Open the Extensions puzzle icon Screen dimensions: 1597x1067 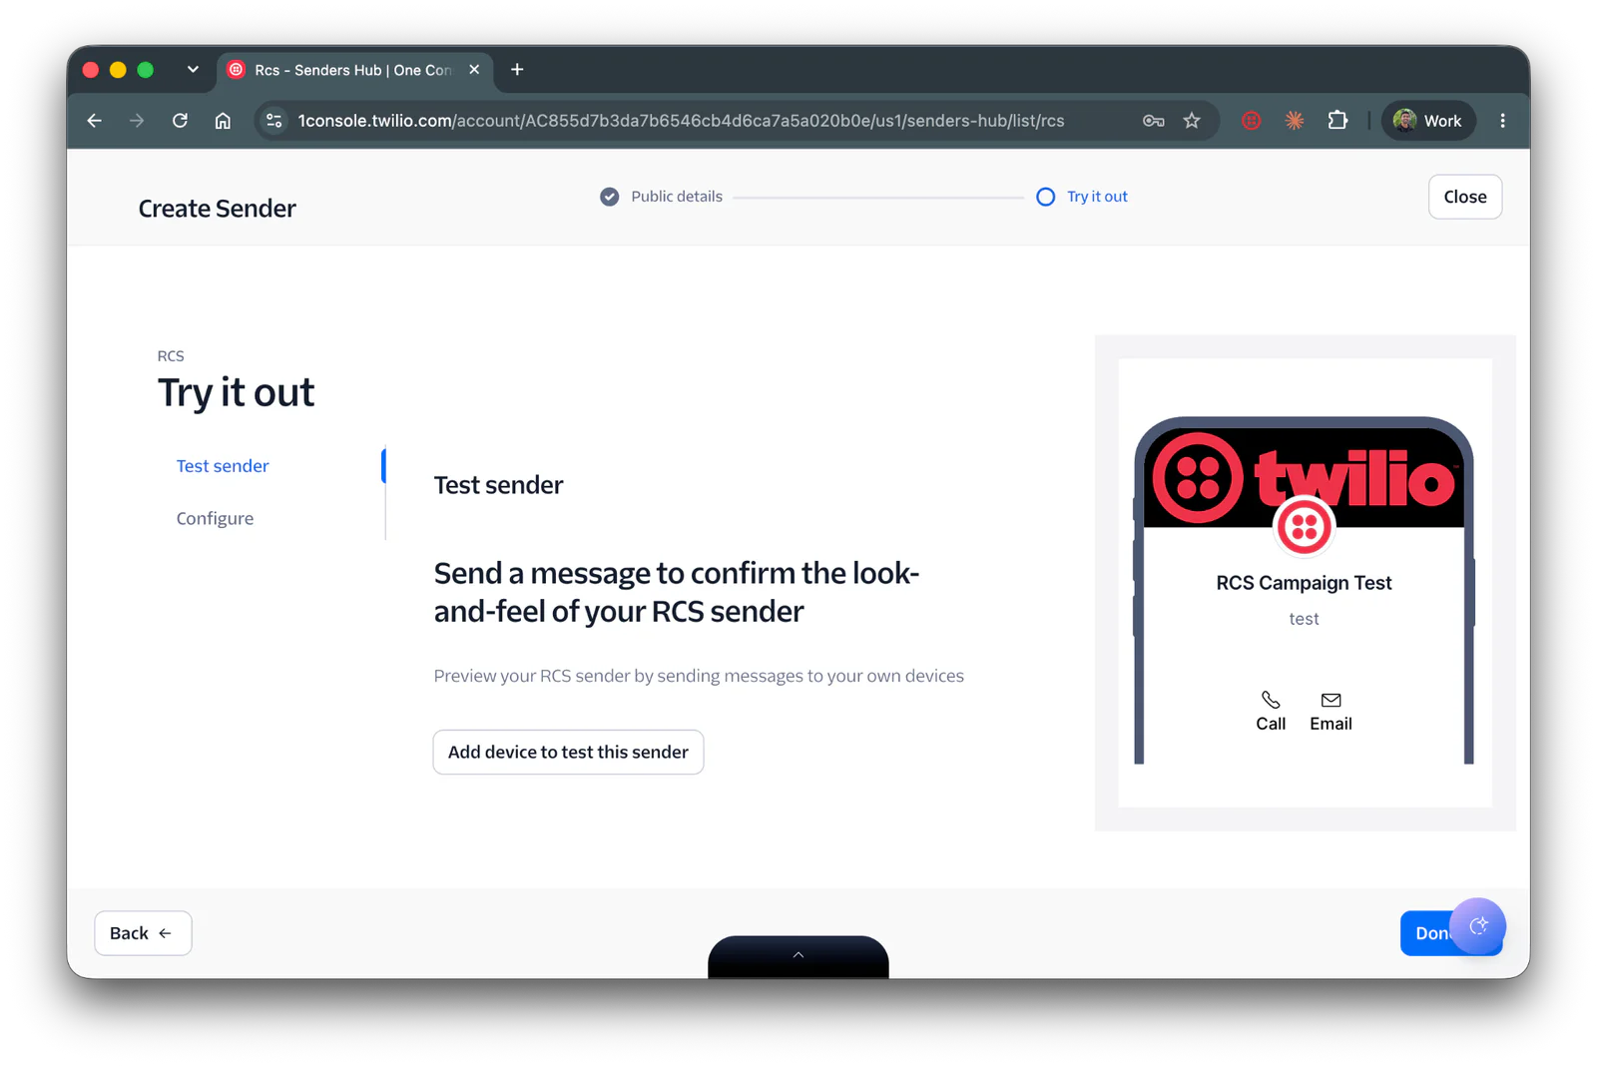[1337, 121]
